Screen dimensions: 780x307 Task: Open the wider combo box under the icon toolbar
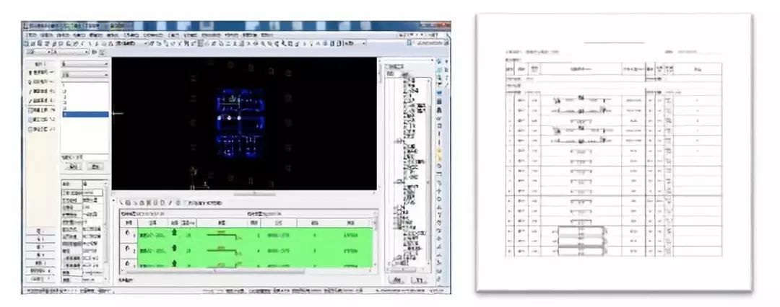(71, 52)
